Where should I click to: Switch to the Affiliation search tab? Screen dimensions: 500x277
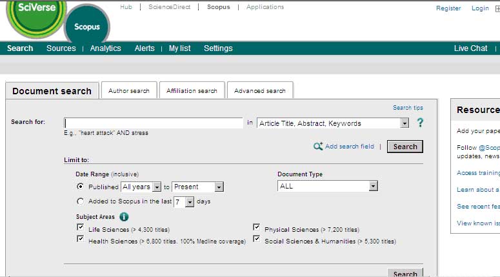(x=192, y=90)
